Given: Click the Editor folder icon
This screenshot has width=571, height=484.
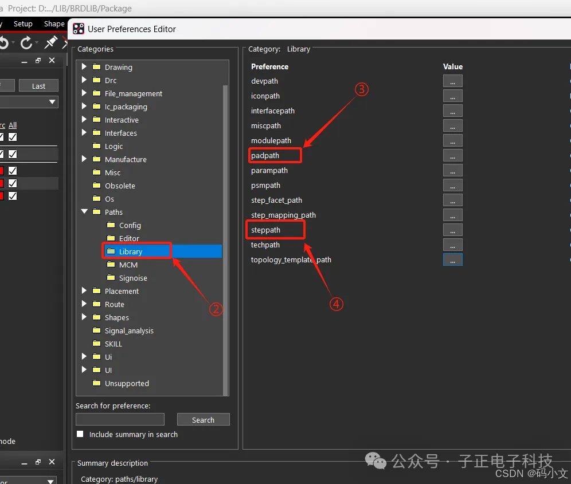Looking at the screenshot, I should [x=111, y=238].
